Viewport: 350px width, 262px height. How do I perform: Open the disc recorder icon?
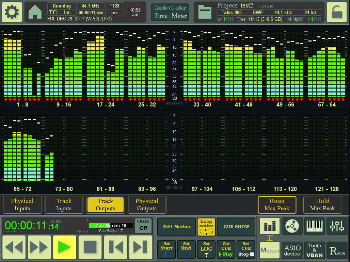coord(292,226)
